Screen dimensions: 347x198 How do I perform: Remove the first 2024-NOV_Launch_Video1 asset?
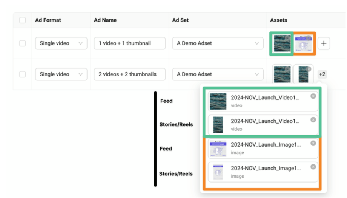pyautogui.click(x=313, y=96)
